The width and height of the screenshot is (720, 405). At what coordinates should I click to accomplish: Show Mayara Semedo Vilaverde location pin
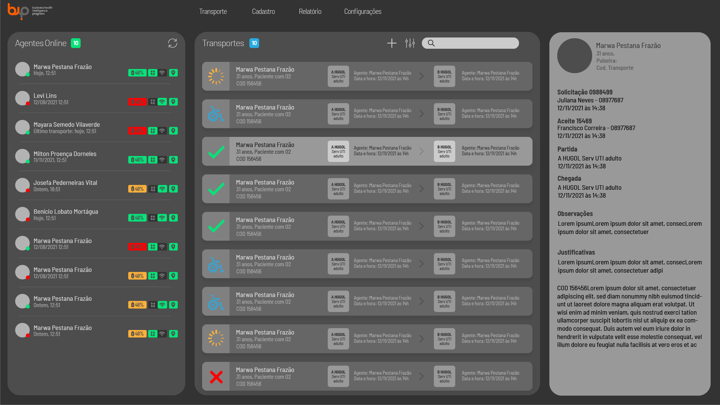(x=173, y=131)
